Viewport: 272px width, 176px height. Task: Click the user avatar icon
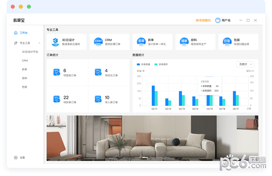218,20
